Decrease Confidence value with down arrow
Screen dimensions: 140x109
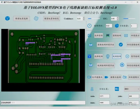[x=84, y=19]
